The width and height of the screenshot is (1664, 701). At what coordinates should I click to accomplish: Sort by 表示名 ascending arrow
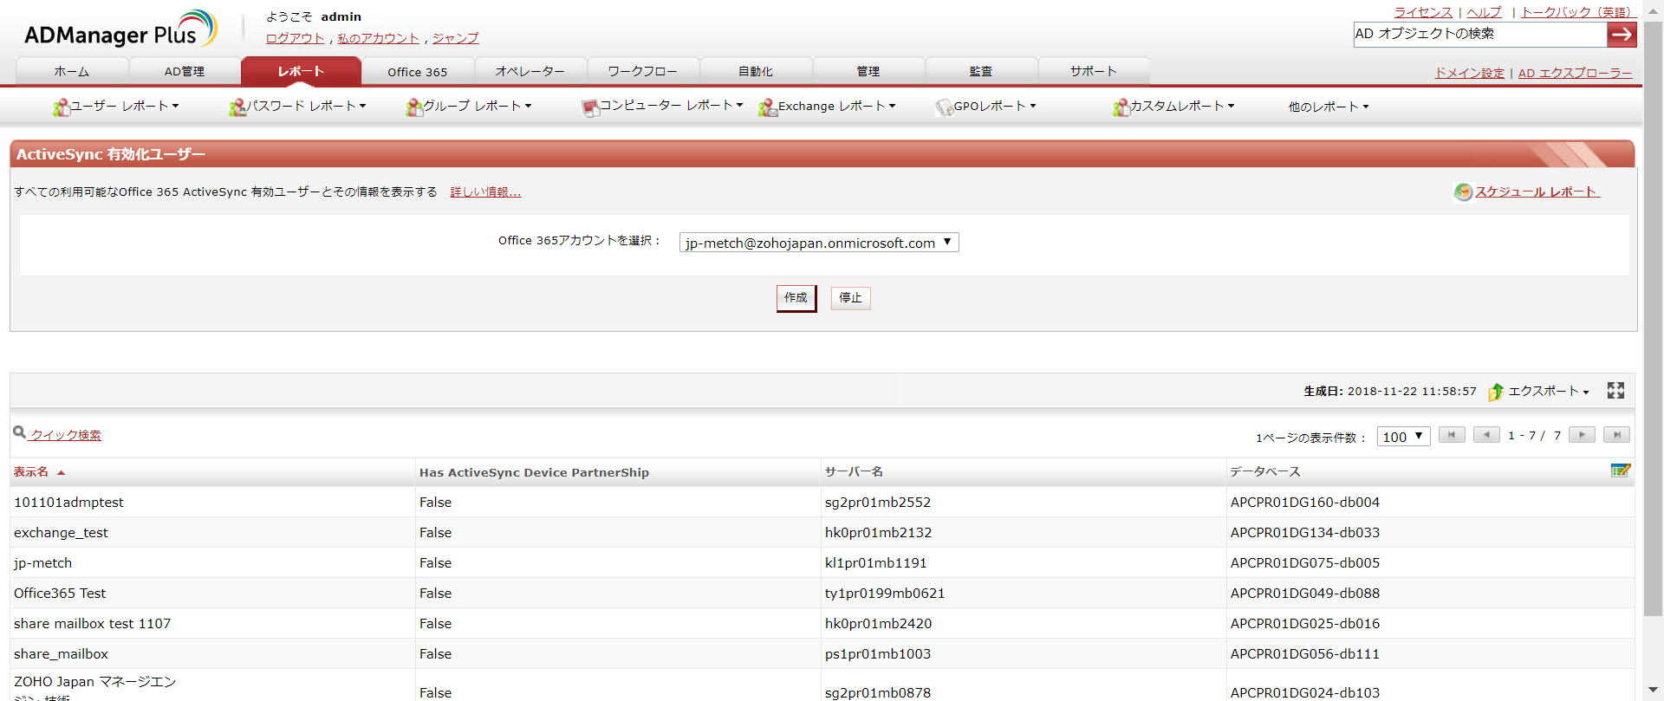click(x=62, y=473)
